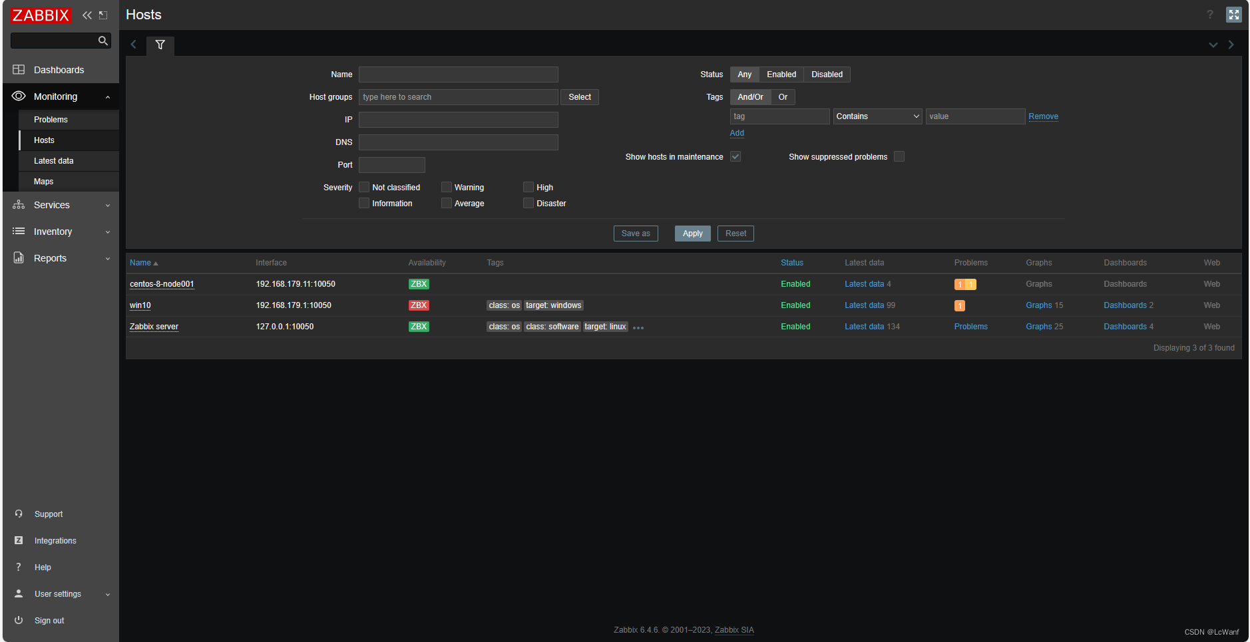Expand the Inventory menu section
Screen dimensions: 1250x642
point(108,232)
